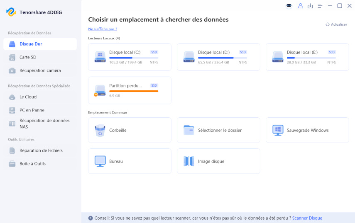Click Ne s'affiche pas ? link

pyautogui.click(x=103, y=29)
